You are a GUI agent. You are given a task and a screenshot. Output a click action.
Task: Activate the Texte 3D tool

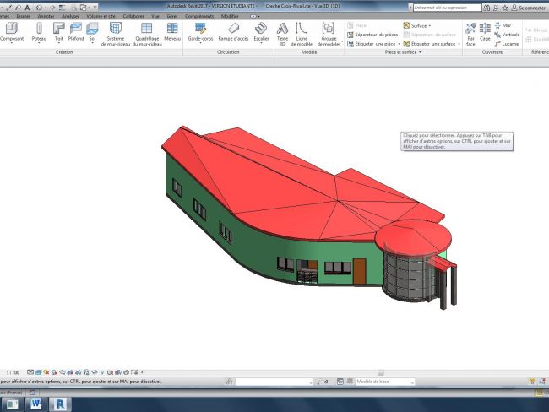(x=282, y=31)
